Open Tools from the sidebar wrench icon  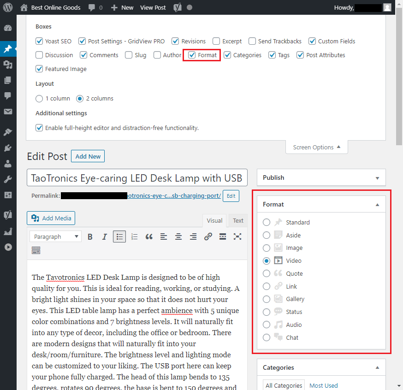pyautogui.click(x=8, y=179)
